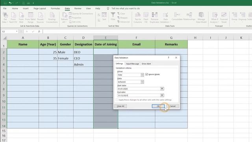Screen dimensions: 252x142
Task: Click the cell containing CEO
Action: 83,58
